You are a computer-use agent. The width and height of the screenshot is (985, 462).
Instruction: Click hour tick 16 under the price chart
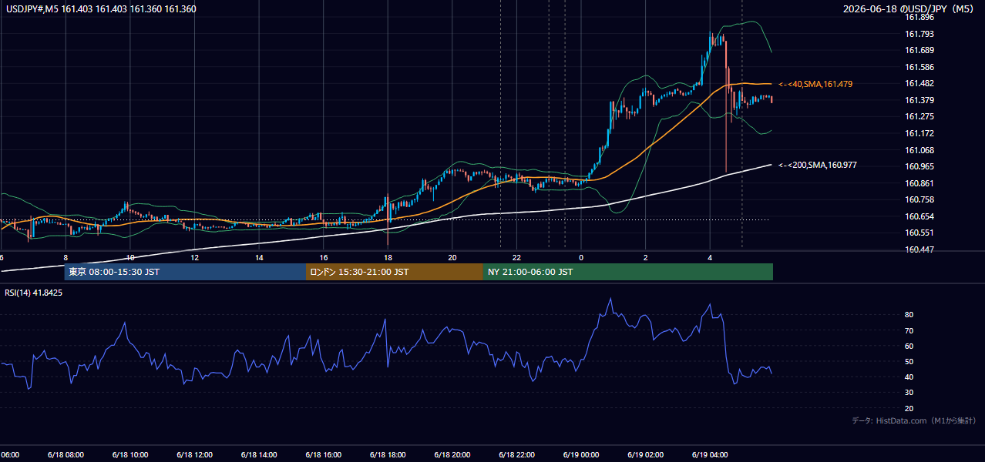pos(324,258)
